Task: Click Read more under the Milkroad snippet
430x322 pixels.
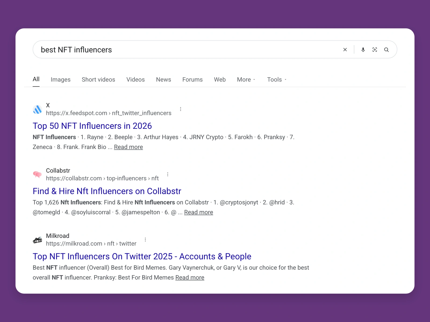Action: [x=190, y=277]
